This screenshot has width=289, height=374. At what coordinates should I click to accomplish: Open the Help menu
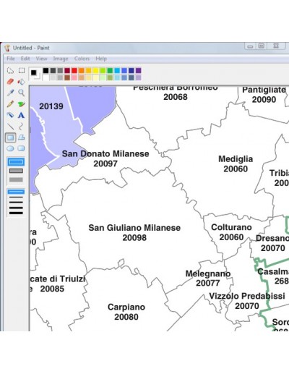click(x=101, y=59)
